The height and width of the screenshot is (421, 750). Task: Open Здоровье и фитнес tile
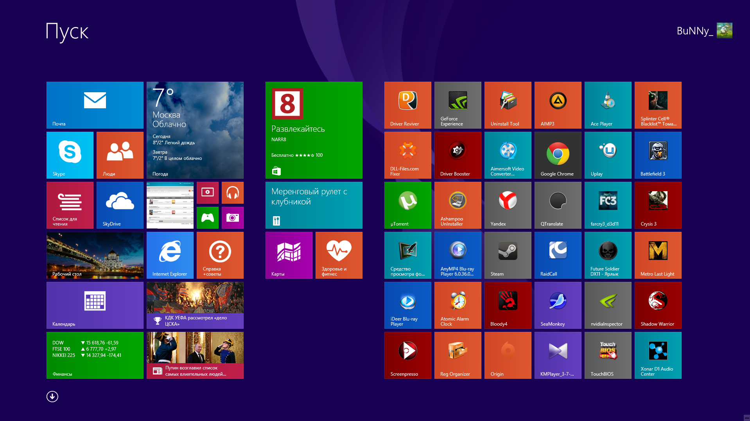pos(339,255)
